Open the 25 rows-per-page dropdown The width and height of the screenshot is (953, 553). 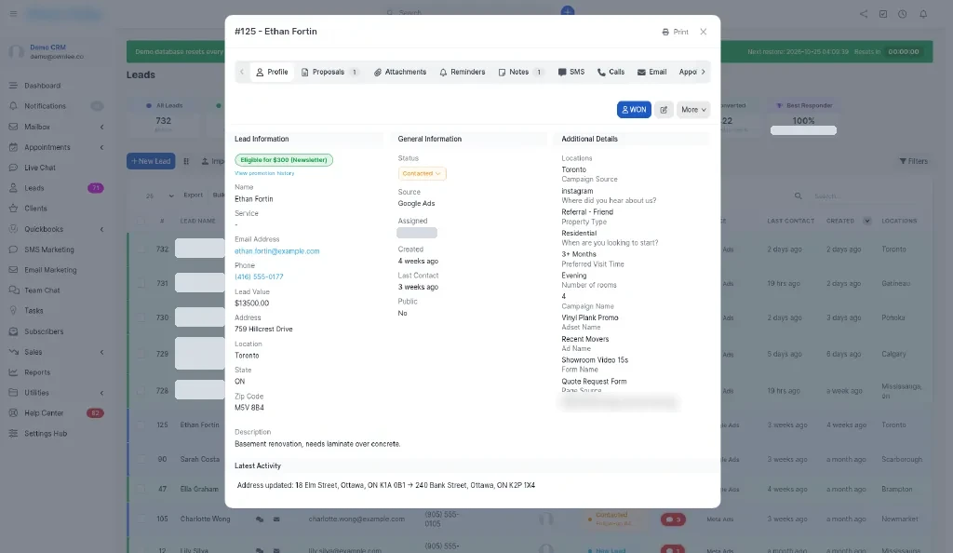159,196
